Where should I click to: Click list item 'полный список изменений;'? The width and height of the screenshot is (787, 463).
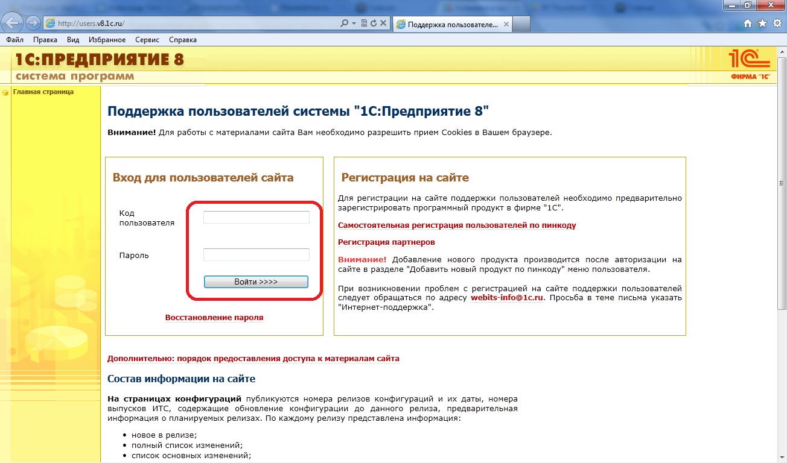tap(187, 446)
